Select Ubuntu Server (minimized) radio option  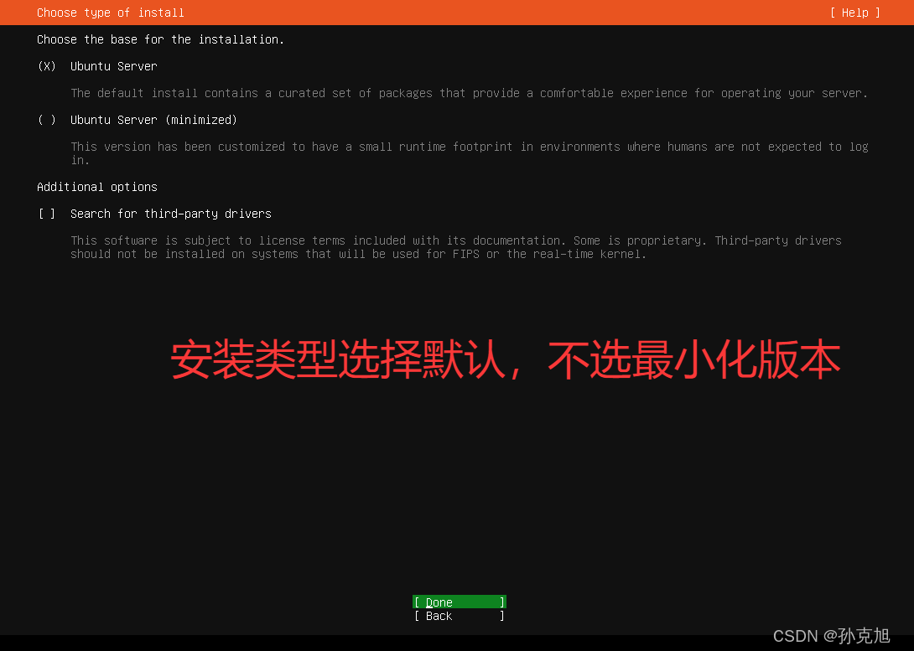click(x=47, y=120)
